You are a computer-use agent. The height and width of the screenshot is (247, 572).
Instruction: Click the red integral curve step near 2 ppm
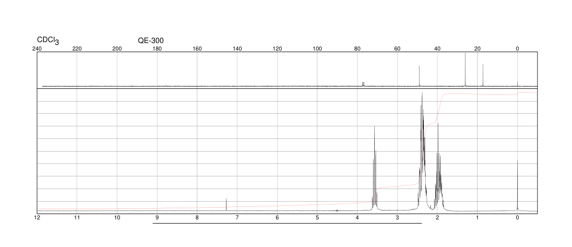tap(439, 109)
